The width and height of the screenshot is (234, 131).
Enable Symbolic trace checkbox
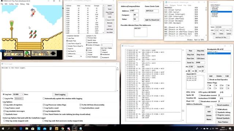[4, 114]
